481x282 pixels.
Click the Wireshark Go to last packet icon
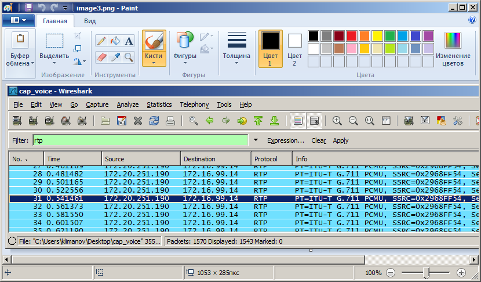point(275,121)
